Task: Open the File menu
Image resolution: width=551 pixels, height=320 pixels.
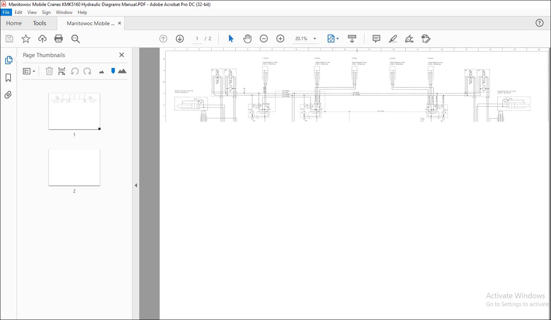Action: click(6, 12)
